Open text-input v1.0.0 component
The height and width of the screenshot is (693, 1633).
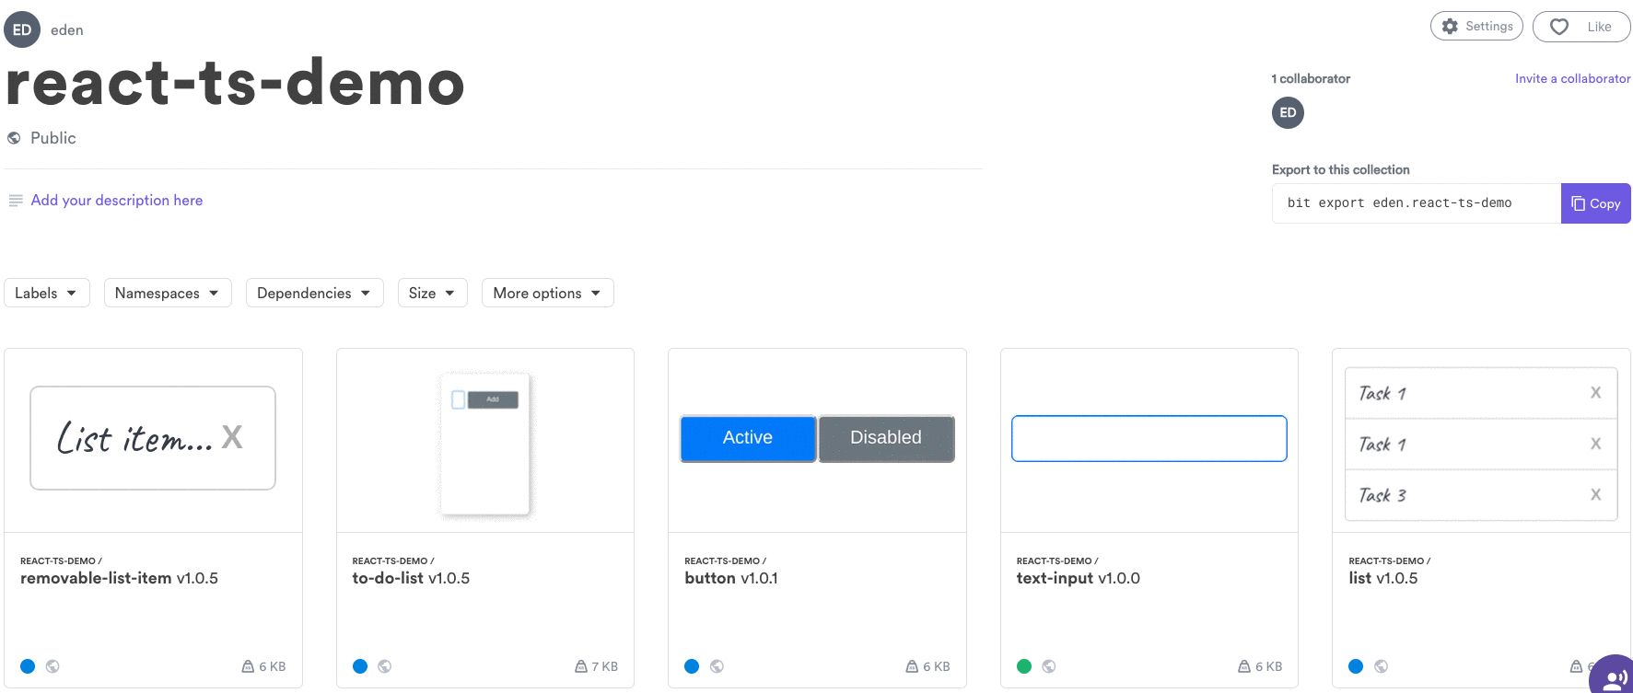1079,578
